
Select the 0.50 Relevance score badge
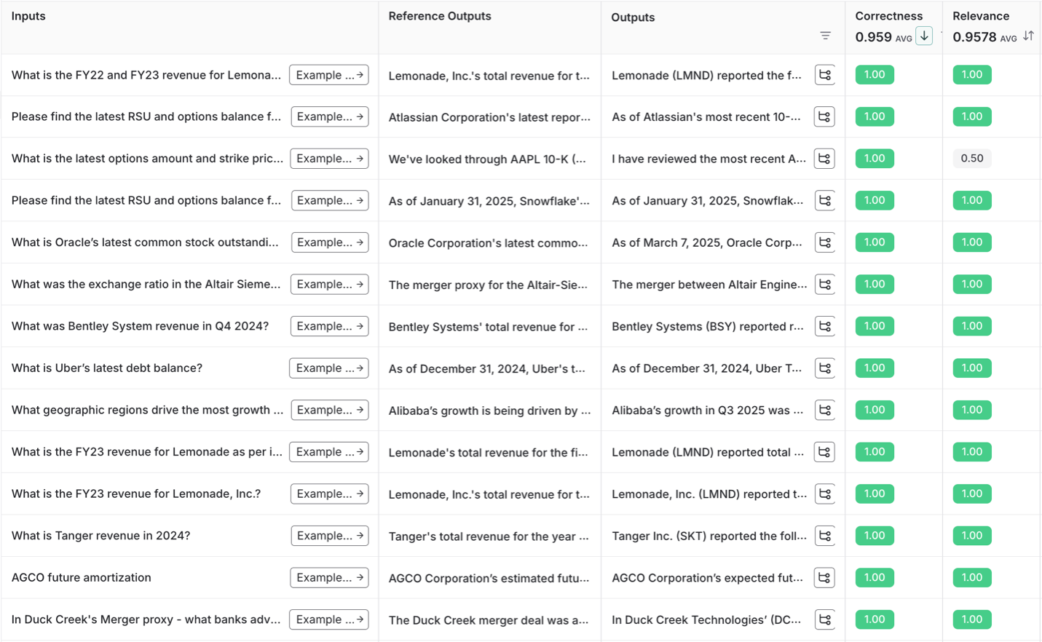[x=972, y=159]
